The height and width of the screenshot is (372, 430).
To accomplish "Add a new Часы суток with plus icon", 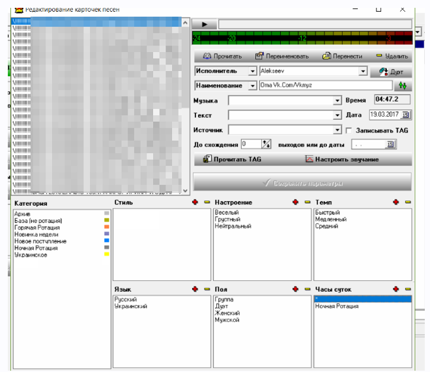I will click(x=395, y=289).
